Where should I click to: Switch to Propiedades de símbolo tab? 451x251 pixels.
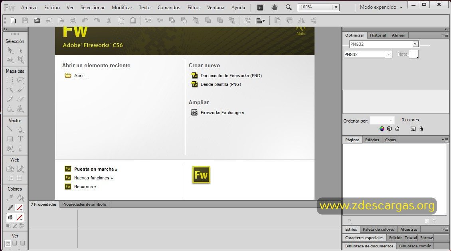(84, 204)
